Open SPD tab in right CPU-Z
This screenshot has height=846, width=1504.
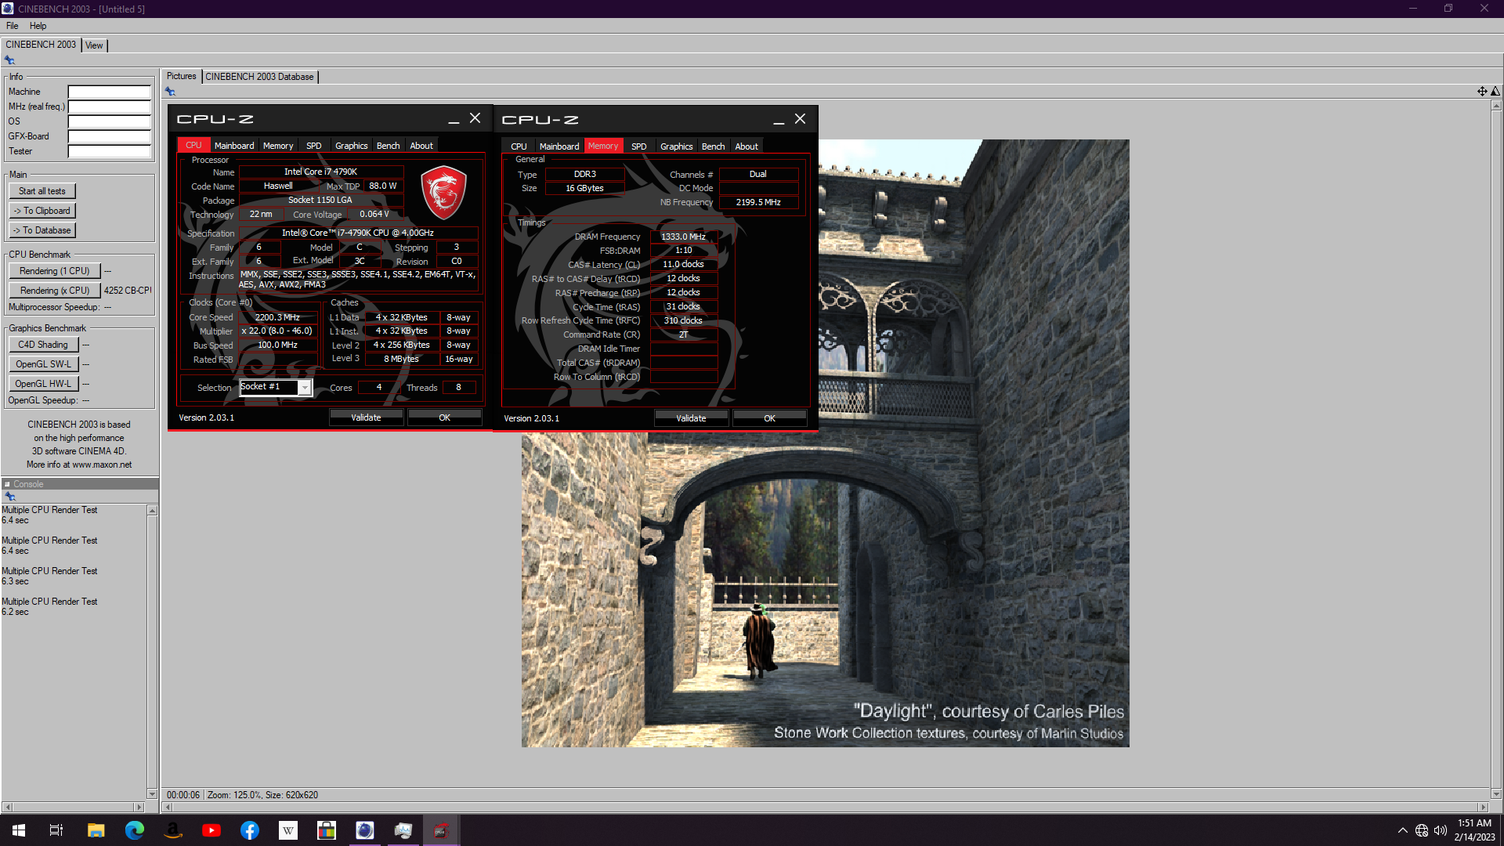click(639, 146)
